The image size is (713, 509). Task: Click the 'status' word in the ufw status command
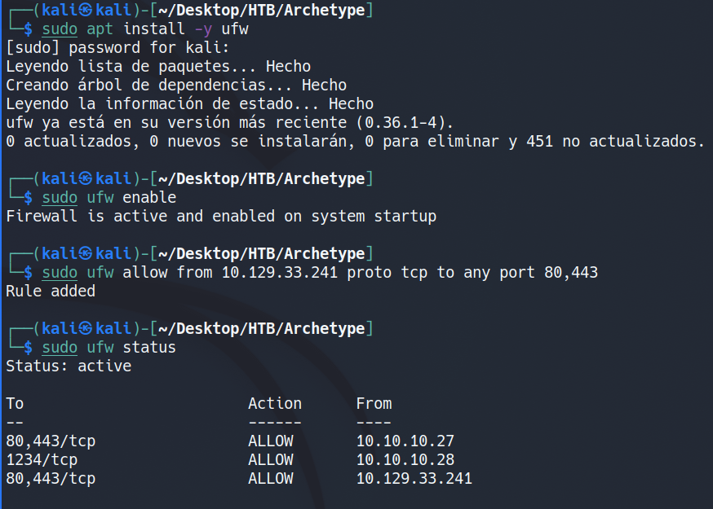pyautogui.click(x=149, y=347)
